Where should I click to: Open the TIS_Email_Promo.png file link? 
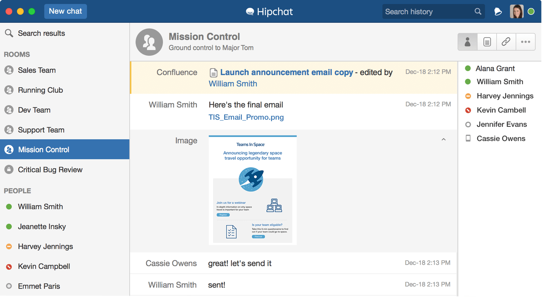pos(246,117)
